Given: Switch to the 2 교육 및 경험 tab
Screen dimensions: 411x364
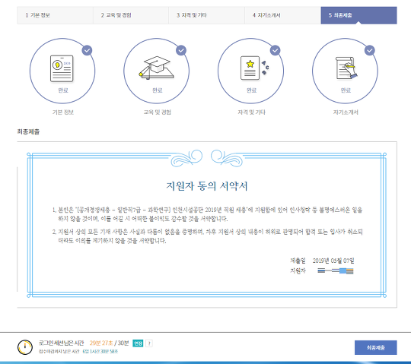Looking at the screenshot, I should tap(131, 15).
